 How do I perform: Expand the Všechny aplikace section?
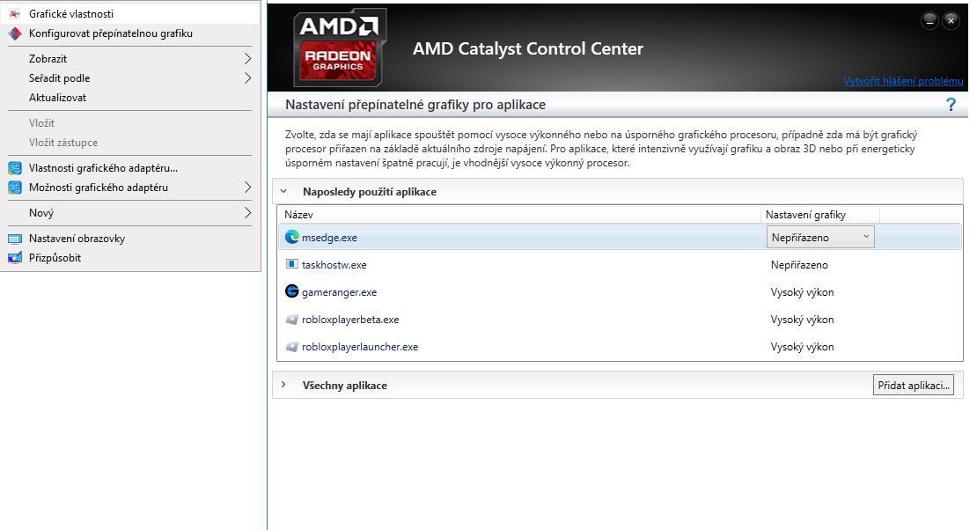pyautogui.click(x=283, y=385)
